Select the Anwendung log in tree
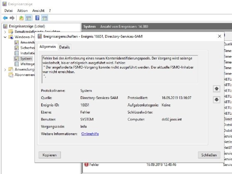Image resolution: width=232 pixels, height=174 pixels. click(27, 42)
